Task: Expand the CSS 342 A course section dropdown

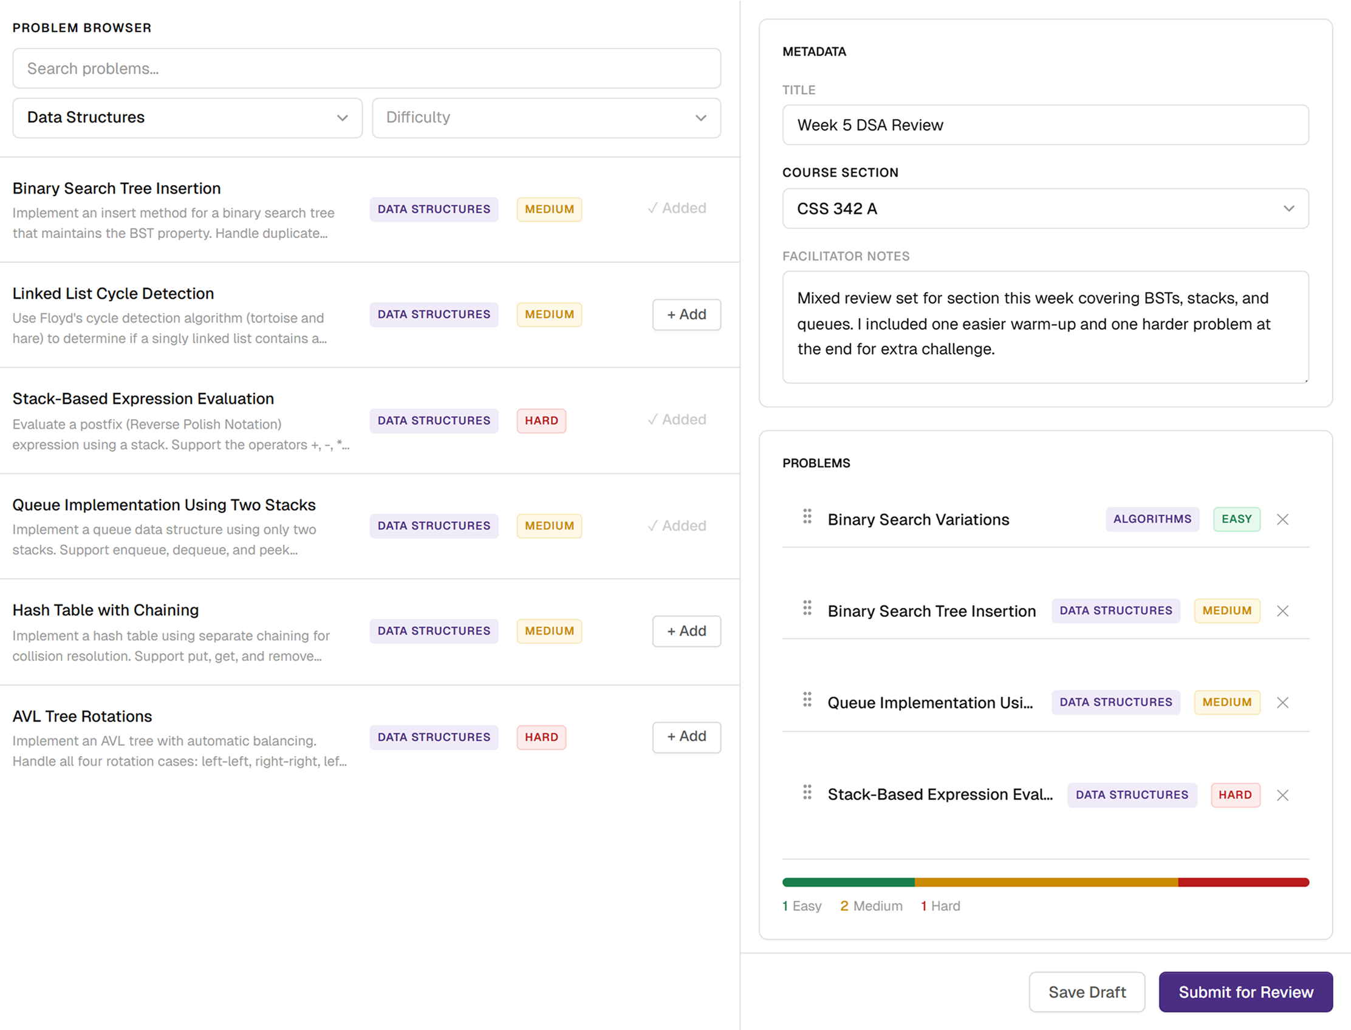Action: pos(1045,208)
